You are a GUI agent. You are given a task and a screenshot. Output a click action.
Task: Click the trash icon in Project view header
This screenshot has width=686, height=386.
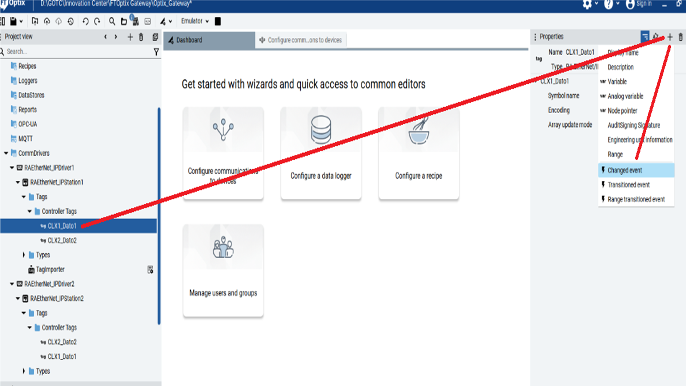point(141,37)
